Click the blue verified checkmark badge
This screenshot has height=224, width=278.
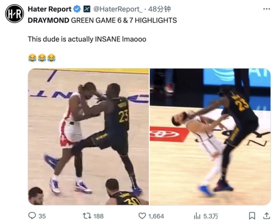(77, 9)
